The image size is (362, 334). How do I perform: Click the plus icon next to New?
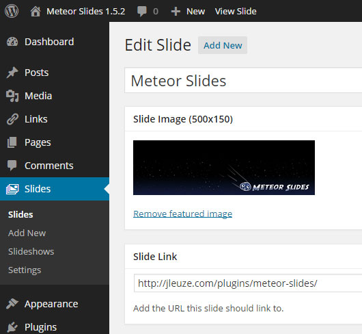tap(176, 12)
